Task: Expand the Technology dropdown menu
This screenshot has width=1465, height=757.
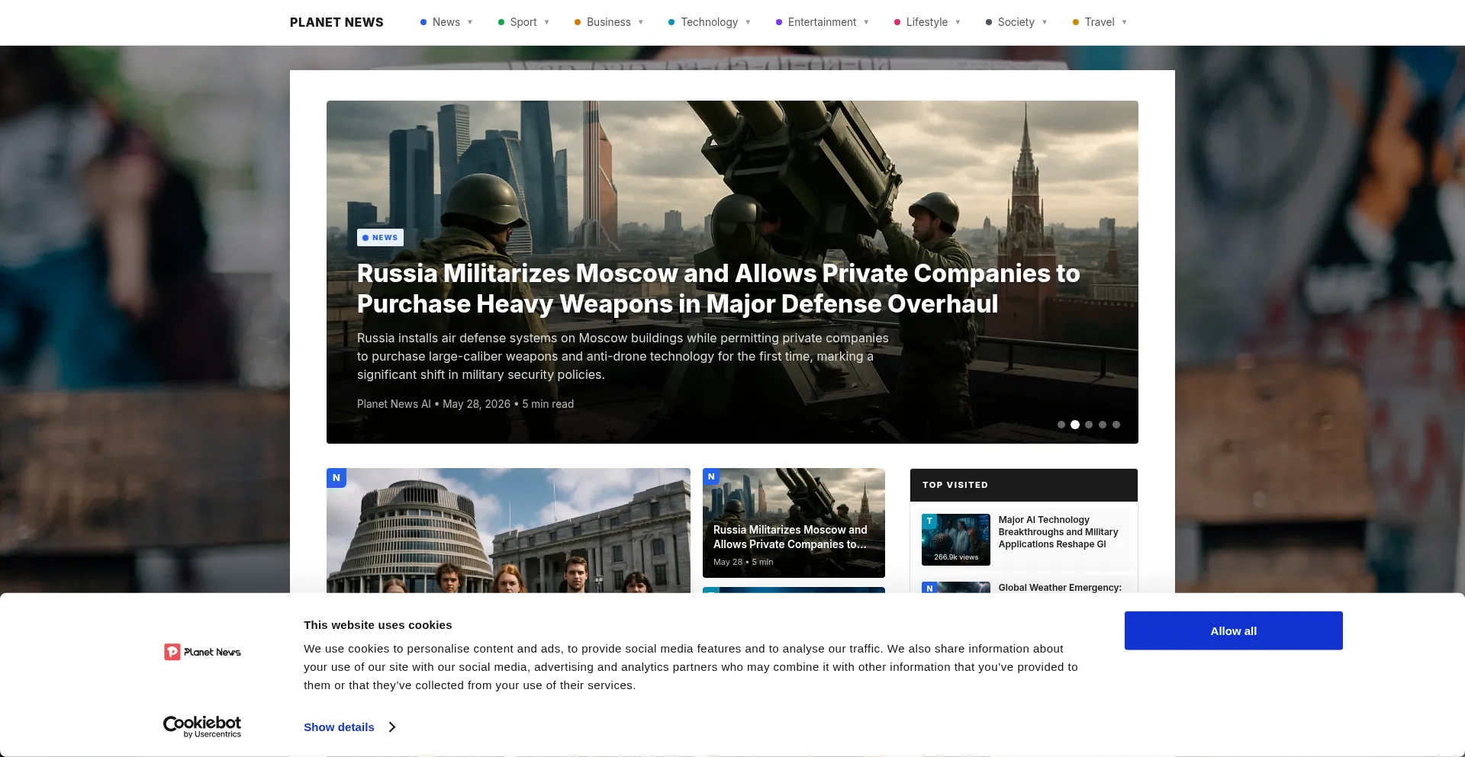Action: 748,22
